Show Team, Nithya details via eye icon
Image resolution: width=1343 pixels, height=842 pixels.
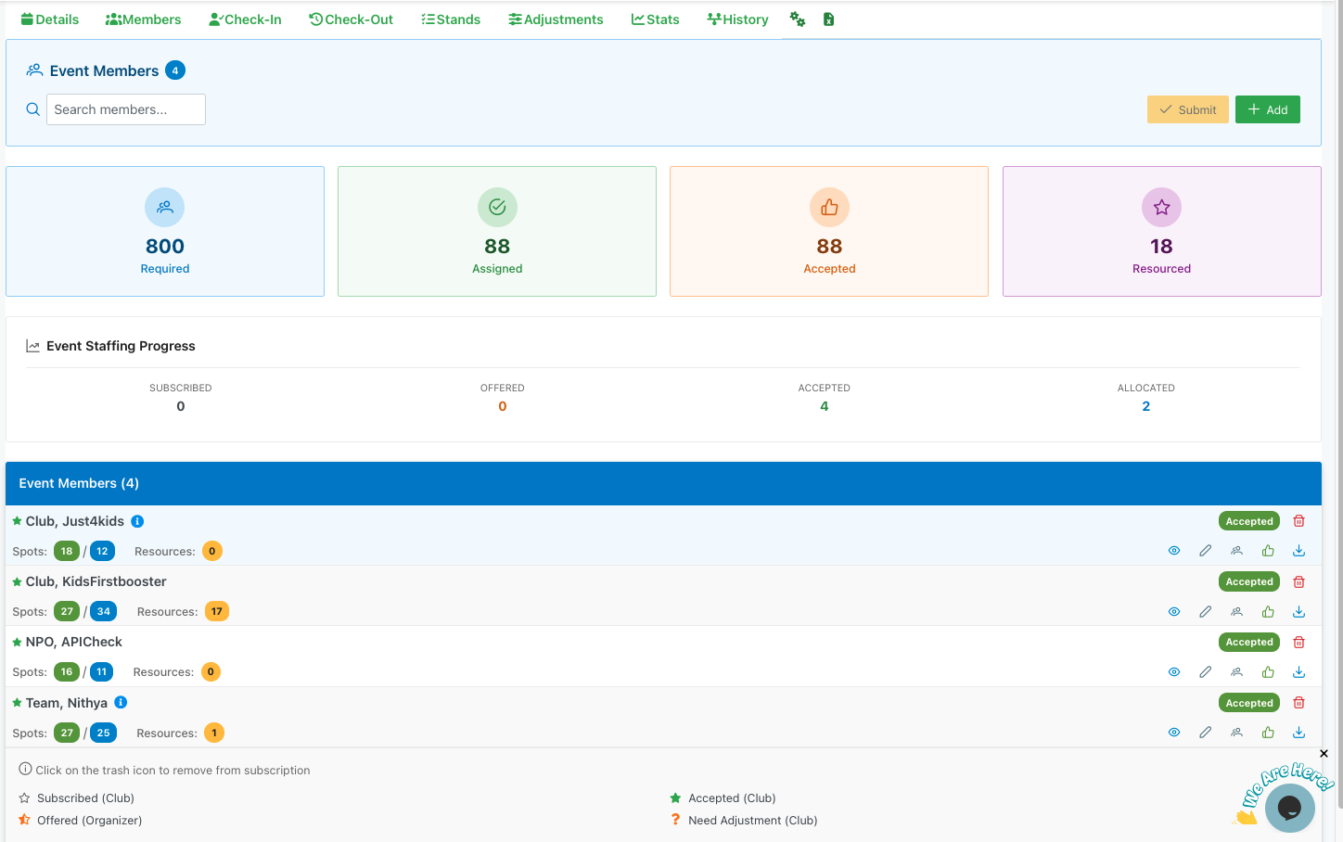tap(1174, 733)
